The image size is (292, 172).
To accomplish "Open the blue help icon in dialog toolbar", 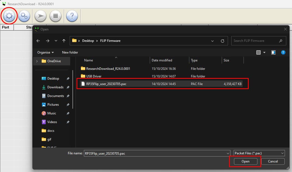I will click(283, 52).
